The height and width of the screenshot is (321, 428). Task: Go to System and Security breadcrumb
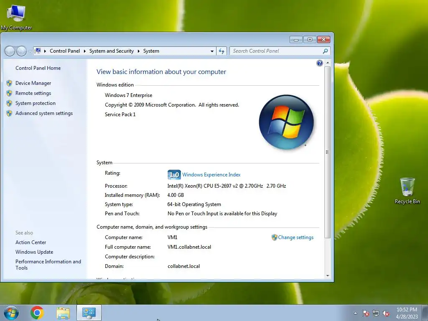pos(111,51)
